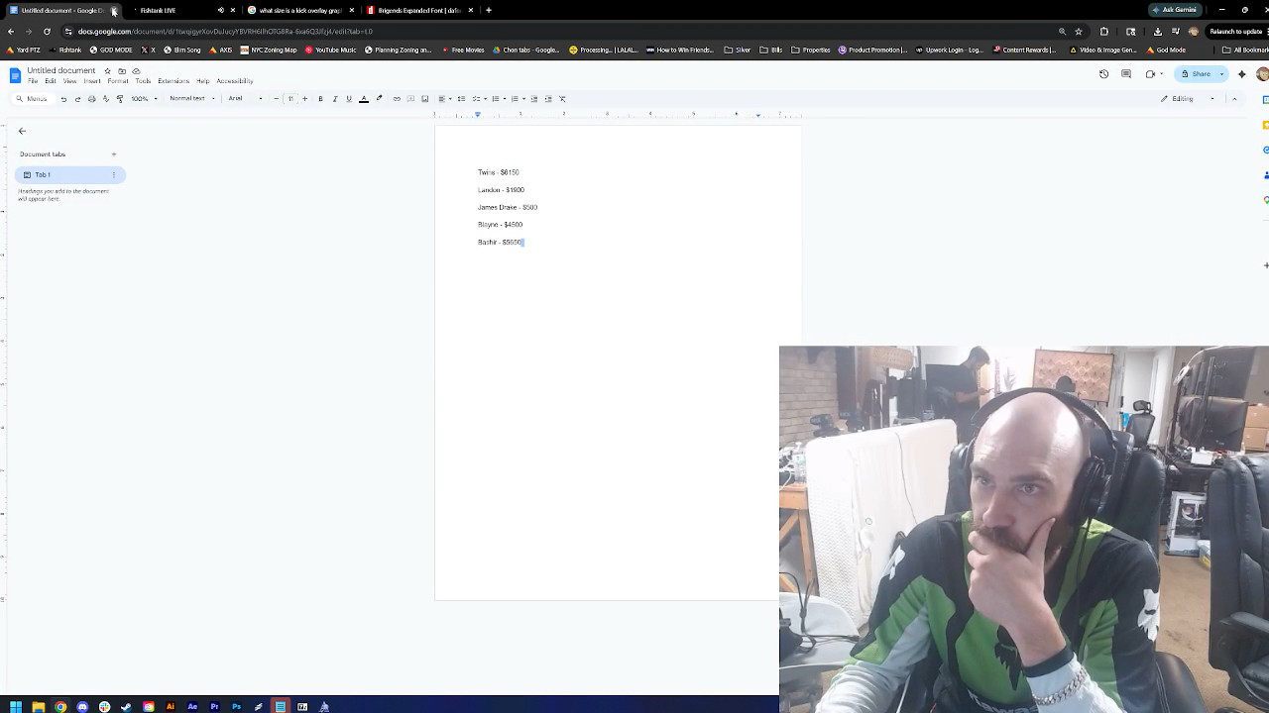Add a new document tab with the plus
The width and height of the screenshot is (1269, 713).
pos(114,154)
